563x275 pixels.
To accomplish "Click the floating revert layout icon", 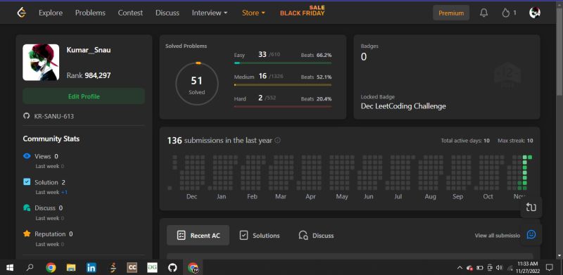I will pyautogui.click(x=531, y=207).
